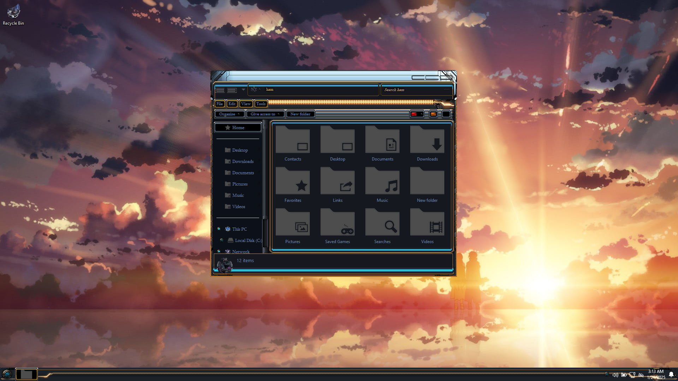678x381 pixels.
Task: Click the volume icon in system tray
Action: [615, 375]
